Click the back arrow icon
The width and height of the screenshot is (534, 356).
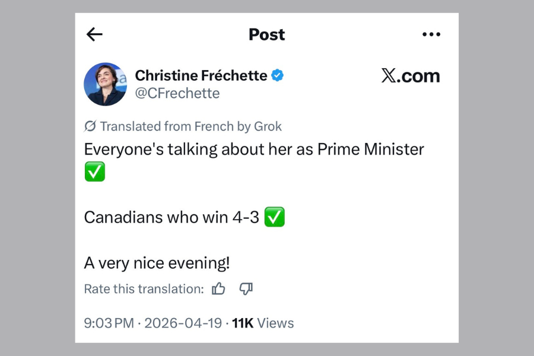(94, 34)
